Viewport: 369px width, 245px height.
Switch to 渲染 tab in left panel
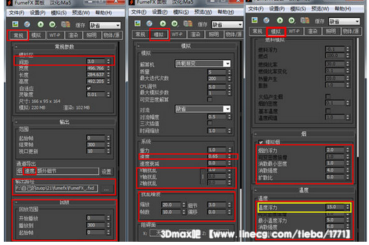[x=73, y=36]
